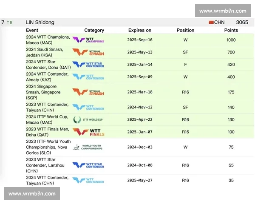
Task: Select the Points column header
Action: tap(231, 30)
